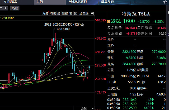Click the lock icon next to date range
The width and height of the screenshot is (169, 110).
[x=83, y=25]
